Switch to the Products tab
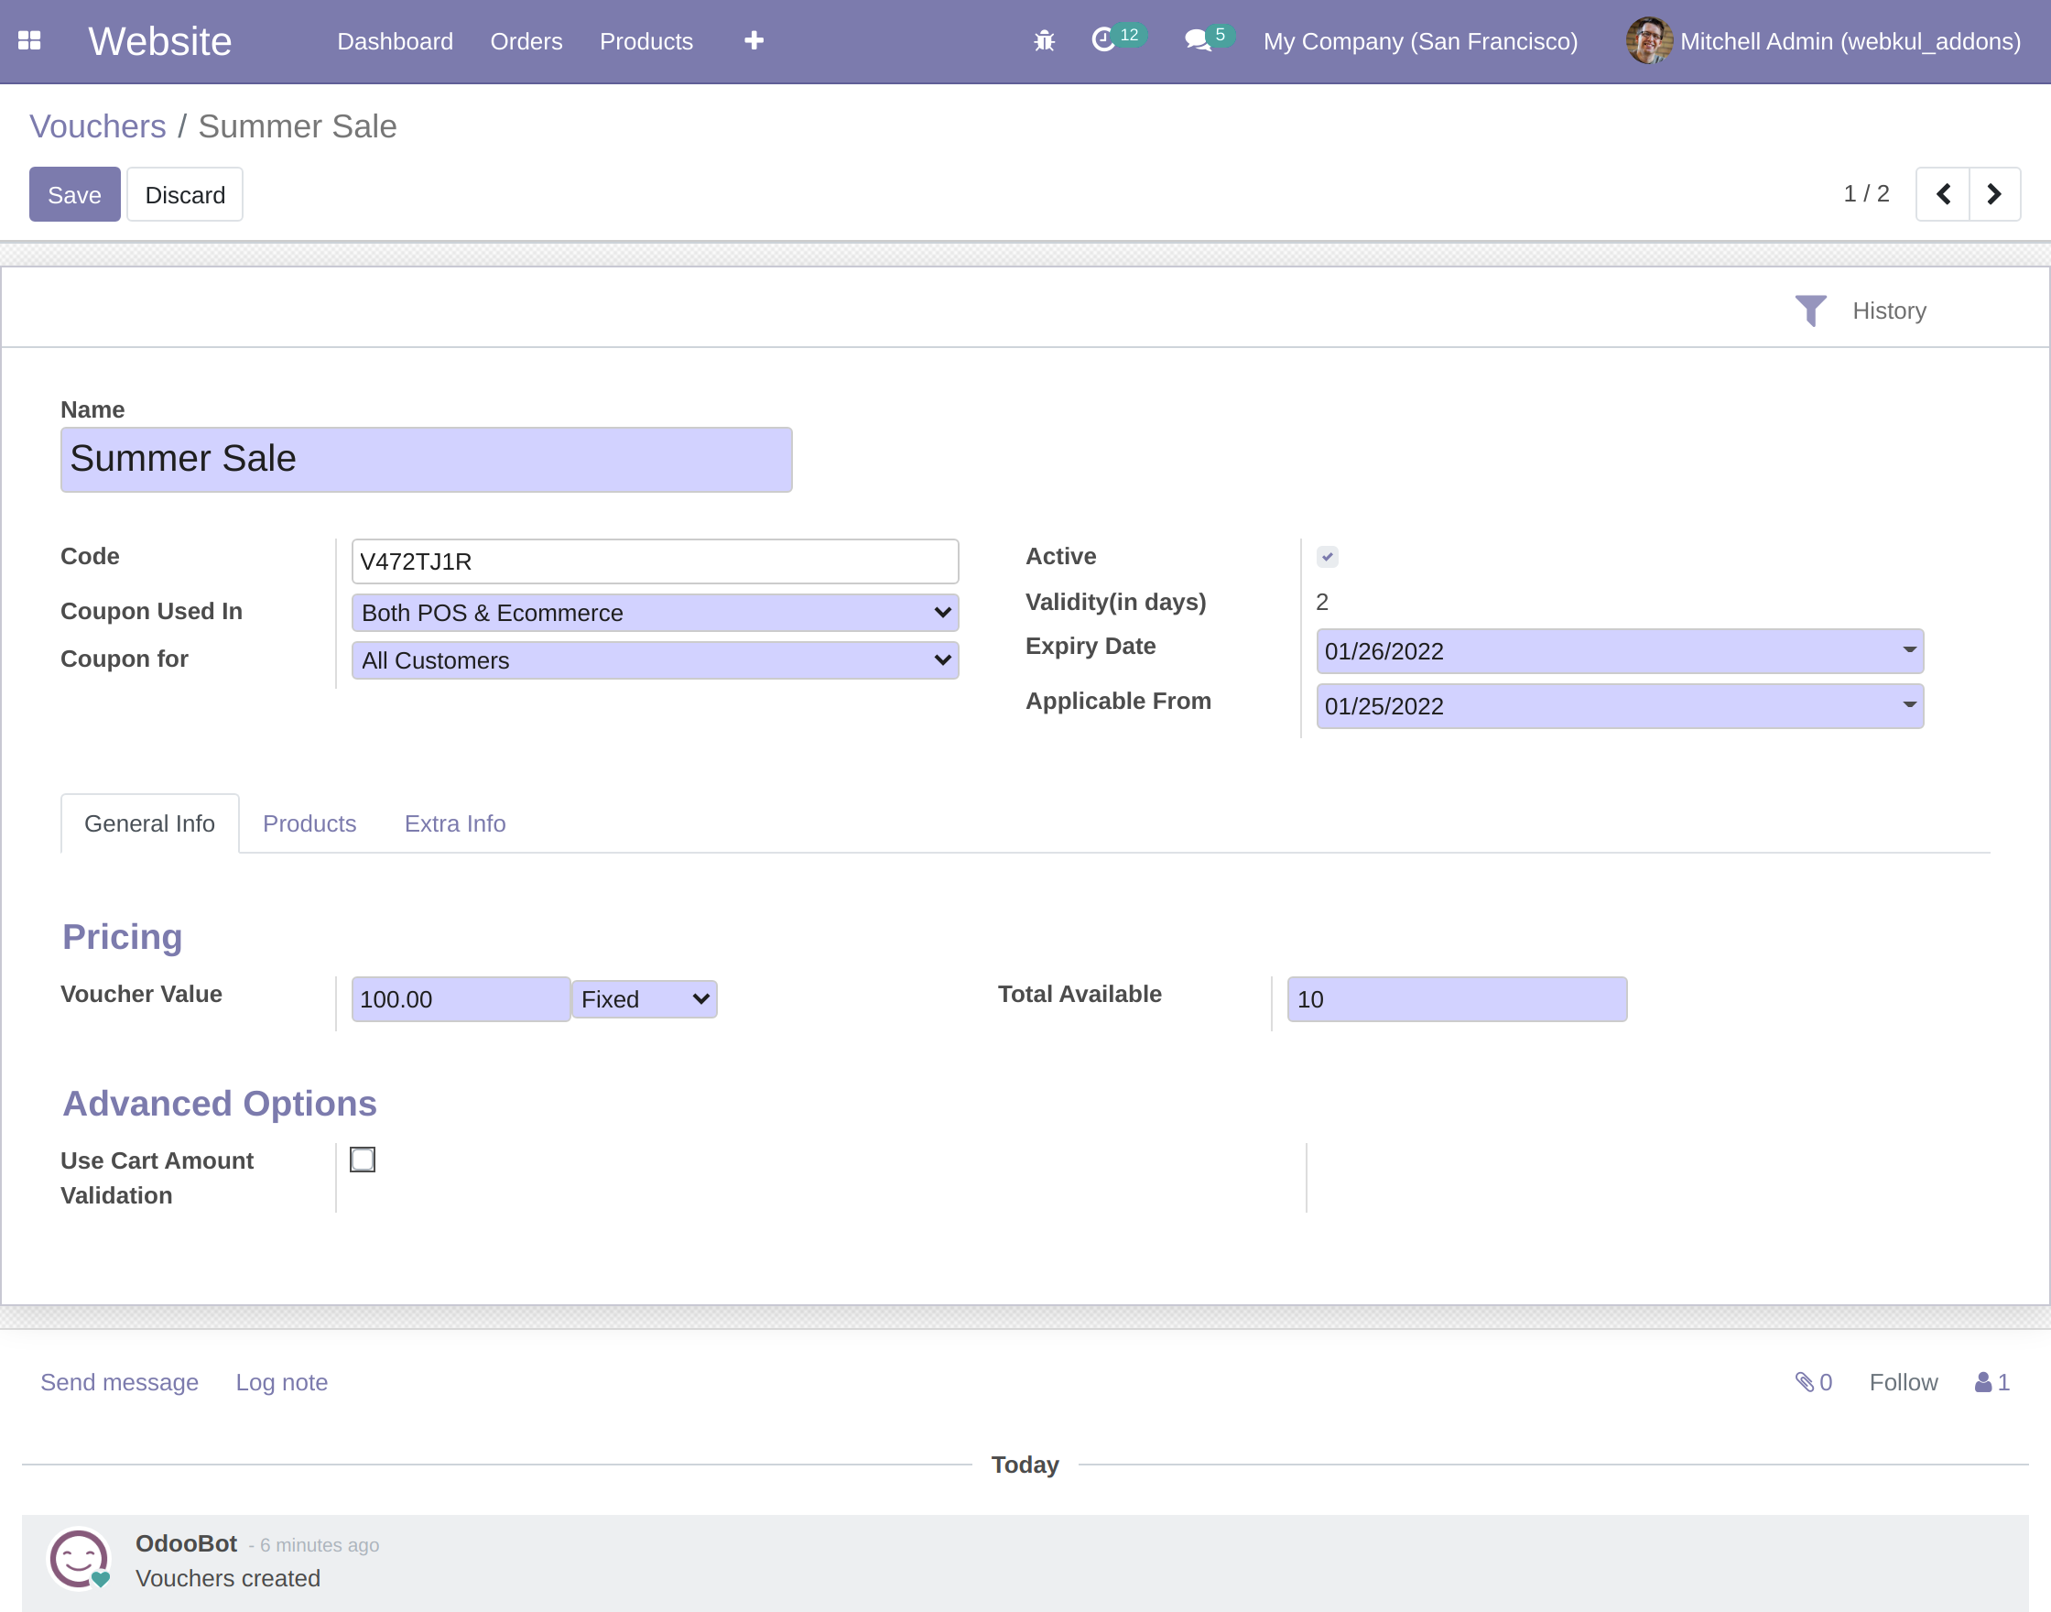The width and height of the screenshot is (2051, 1612). (309, 823)
